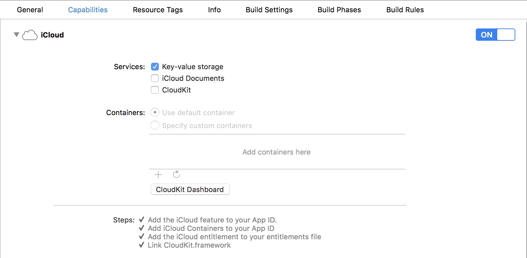Switch to the General tab
Screen dimensions: 527x258
point(30,10)
